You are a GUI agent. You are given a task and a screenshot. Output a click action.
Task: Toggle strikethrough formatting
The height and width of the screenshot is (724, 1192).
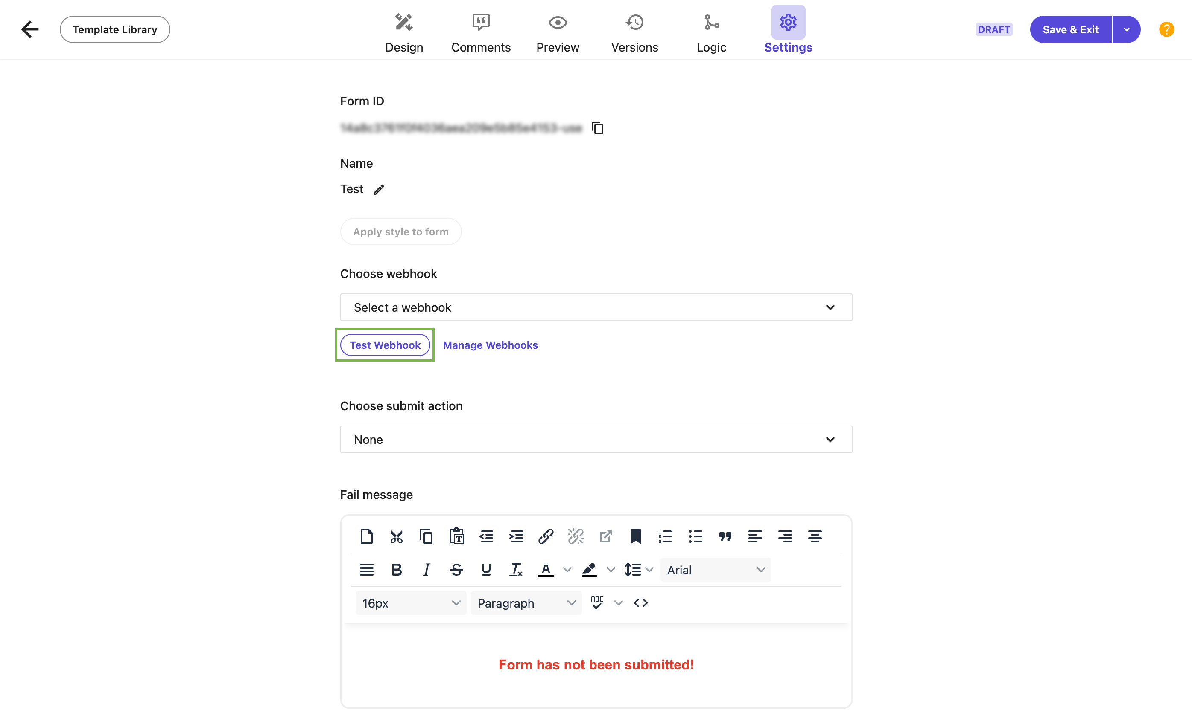(x=456, y=570)
